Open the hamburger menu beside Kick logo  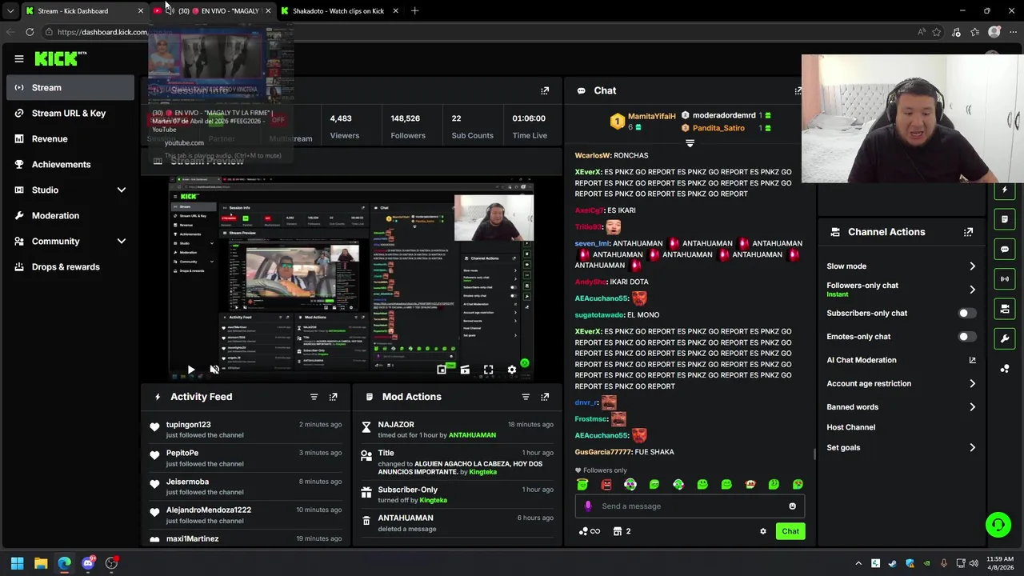(x=19, y=58)
